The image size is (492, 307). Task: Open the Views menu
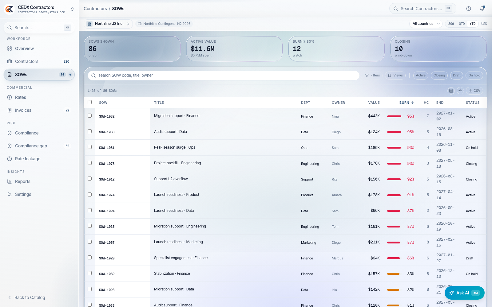tap(395, 76)
